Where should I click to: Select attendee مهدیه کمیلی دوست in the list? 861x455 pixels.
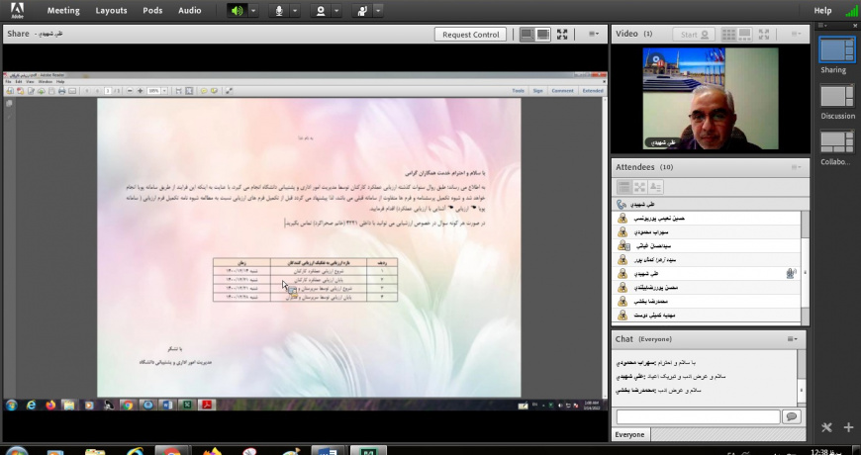click(x=707, y=316)
